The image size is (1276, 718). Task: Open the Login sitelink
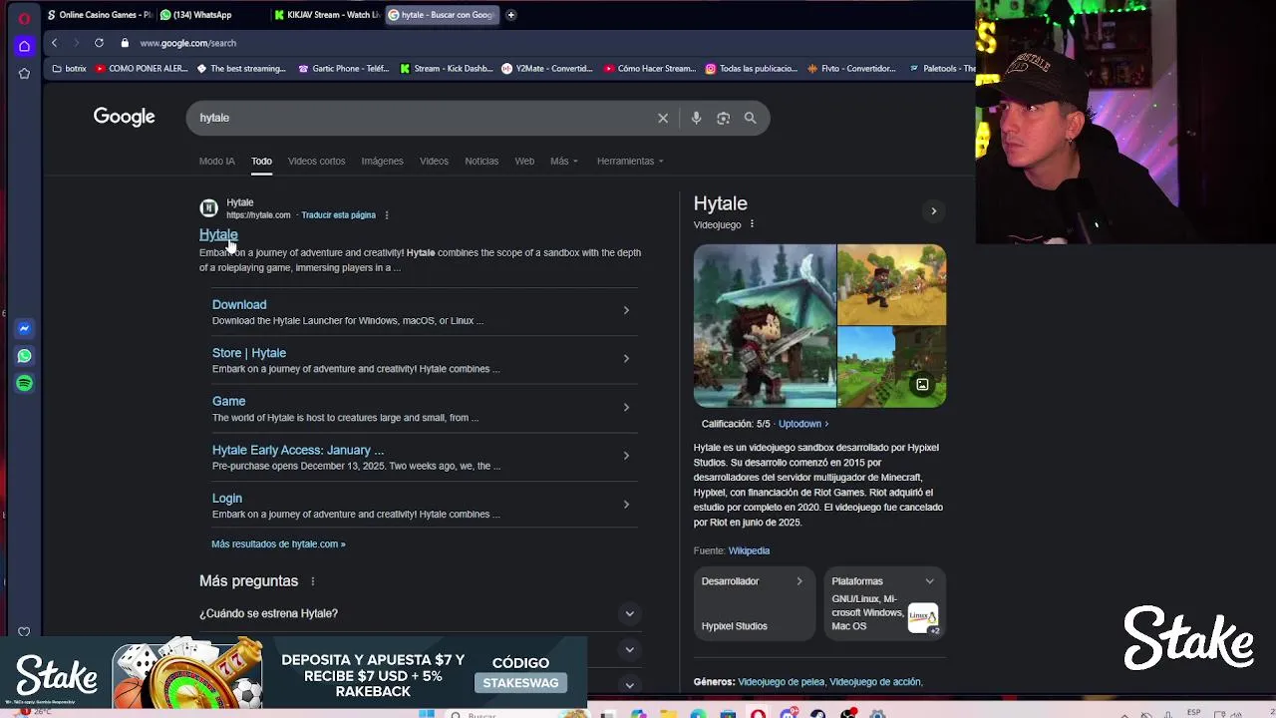tap(227, 499)
